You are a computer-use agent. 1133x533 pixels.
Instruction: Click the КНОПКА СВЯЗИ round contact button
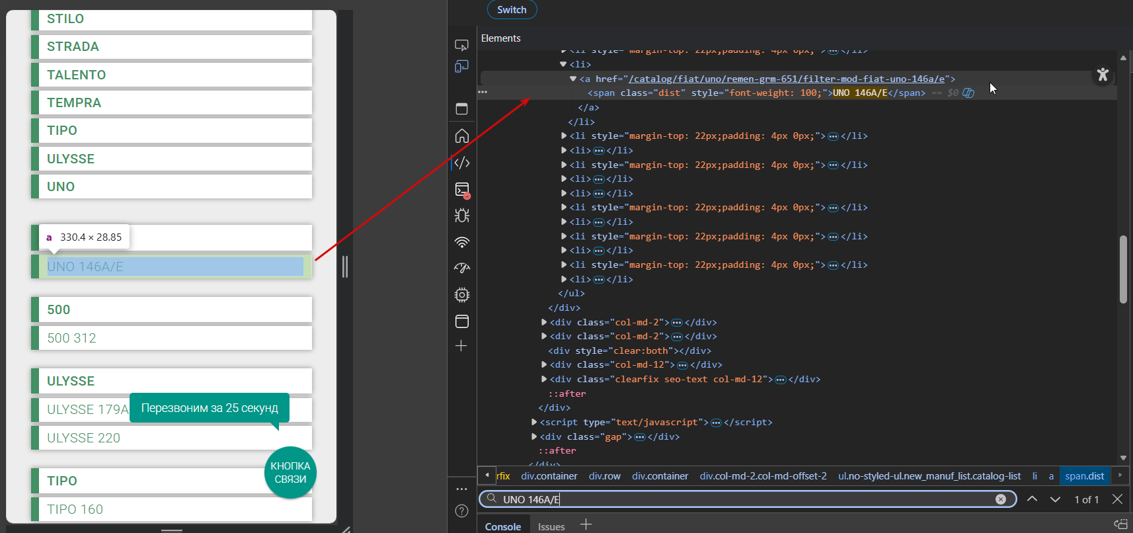[x=290, y=473]
